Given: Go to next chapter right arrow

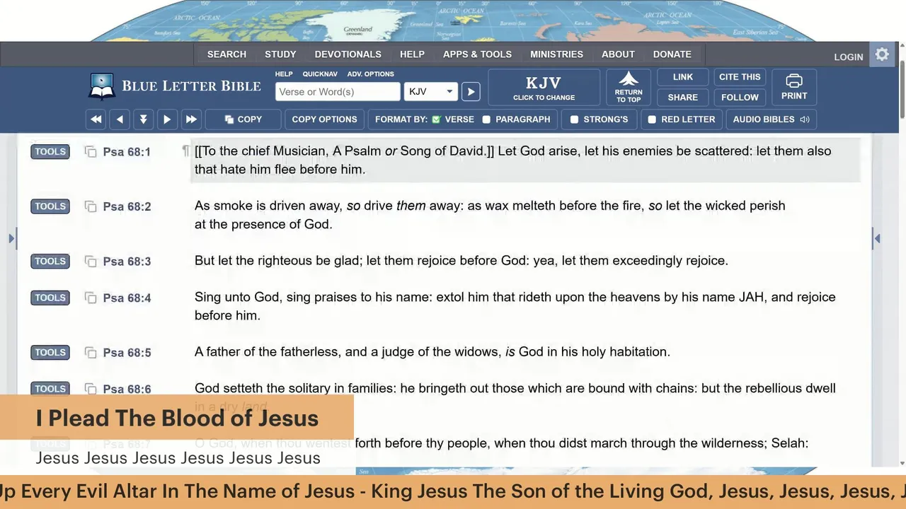Looking at the screenshot, I should [167, 119].
